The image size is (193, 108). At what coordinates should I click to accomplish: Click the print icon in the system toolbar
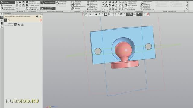point(17,5)
